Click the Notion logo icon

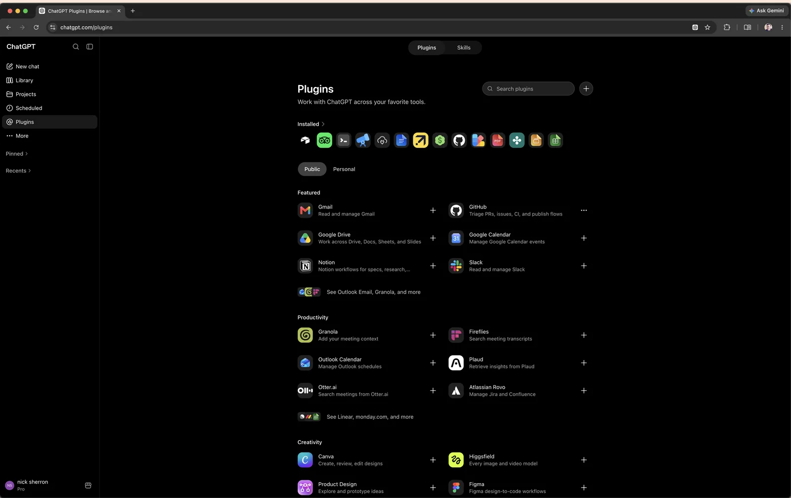305,266
